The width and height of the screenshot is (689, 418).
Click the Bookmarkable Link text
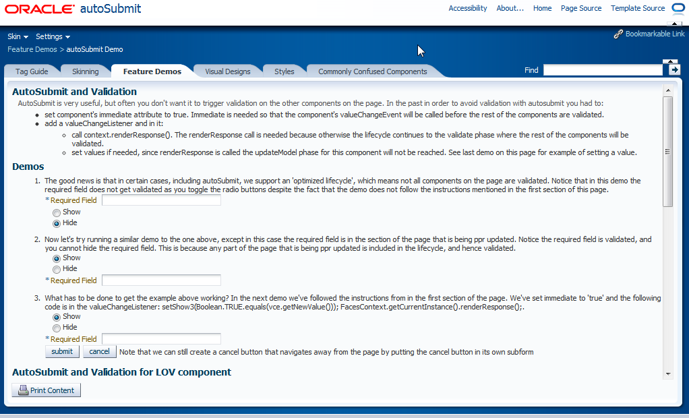(x=655, y=34)
